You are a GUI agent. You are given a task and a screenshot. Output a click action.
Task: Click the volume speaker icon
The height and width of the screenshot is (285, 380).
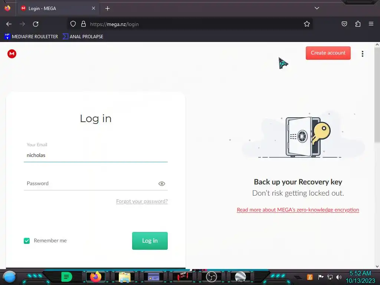339,277
